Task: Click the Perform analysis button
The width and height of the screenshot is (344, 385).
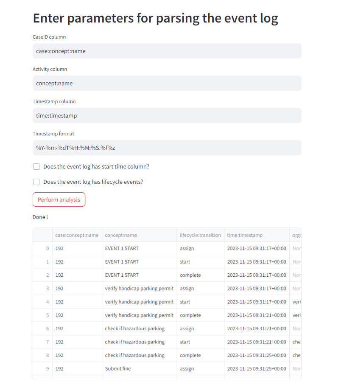Action: (59, 200)
